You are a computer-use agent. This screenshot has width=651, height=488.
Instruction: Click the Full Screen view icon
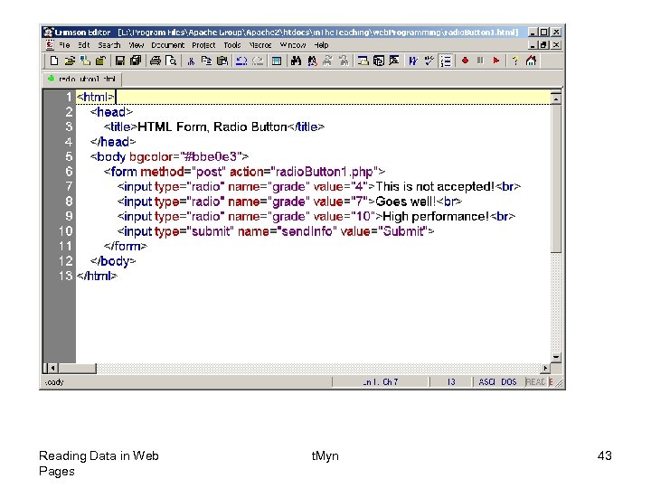(394, 61)
